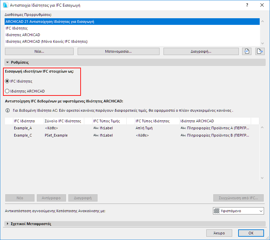This screenshot has width=270, height=240.
Task: Click the Μετονομασία... button
Action: coord(118,51)
